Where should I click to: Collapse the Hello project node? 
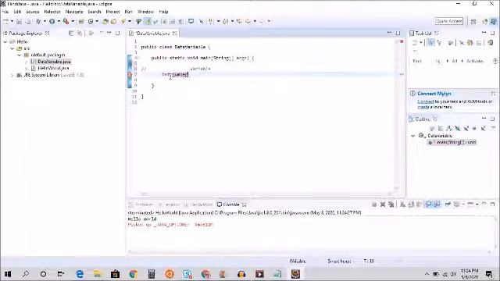5,41
